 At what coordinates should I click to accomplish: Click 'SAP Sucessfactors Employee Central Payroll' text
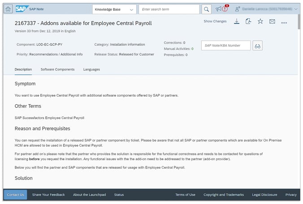pos(49,118)
